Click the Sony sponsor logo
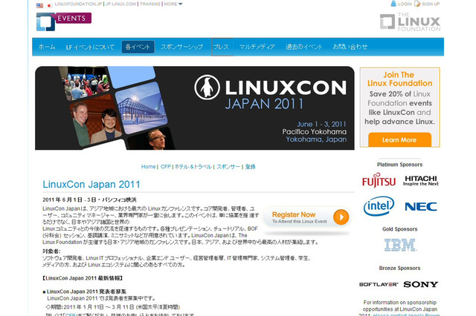 (421, 284)
